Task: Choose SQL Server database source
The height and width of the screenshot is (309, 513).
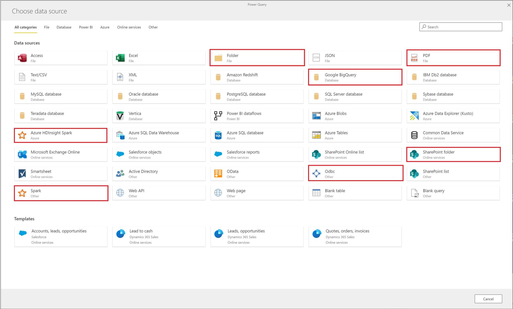Action: coord(355,97)
